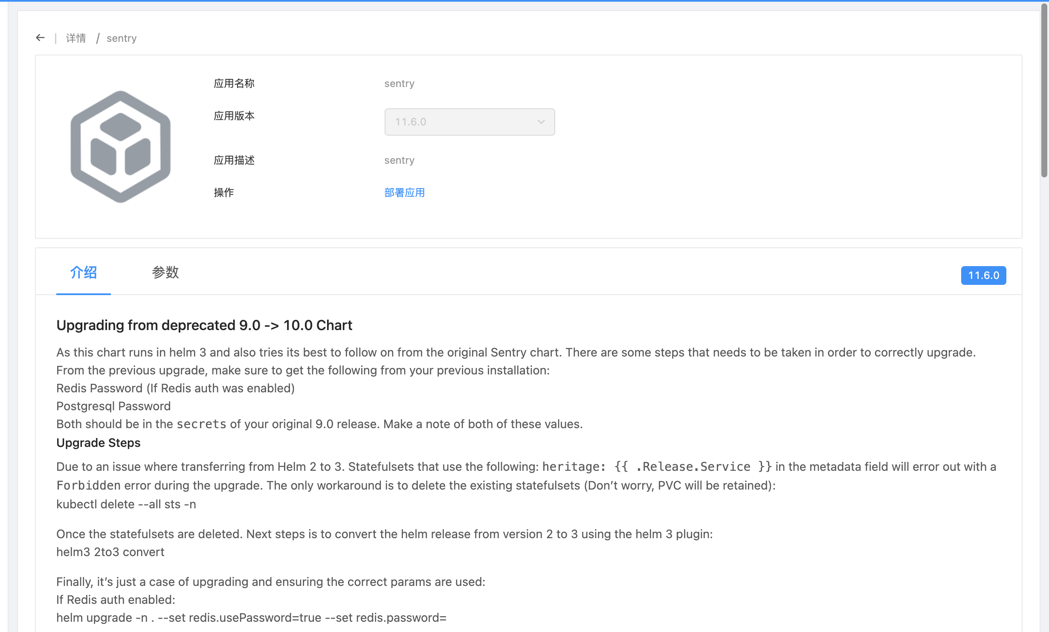Click the 应用版本 label
The width and height of the screenshot is (1049, 632).
(234, 116)
